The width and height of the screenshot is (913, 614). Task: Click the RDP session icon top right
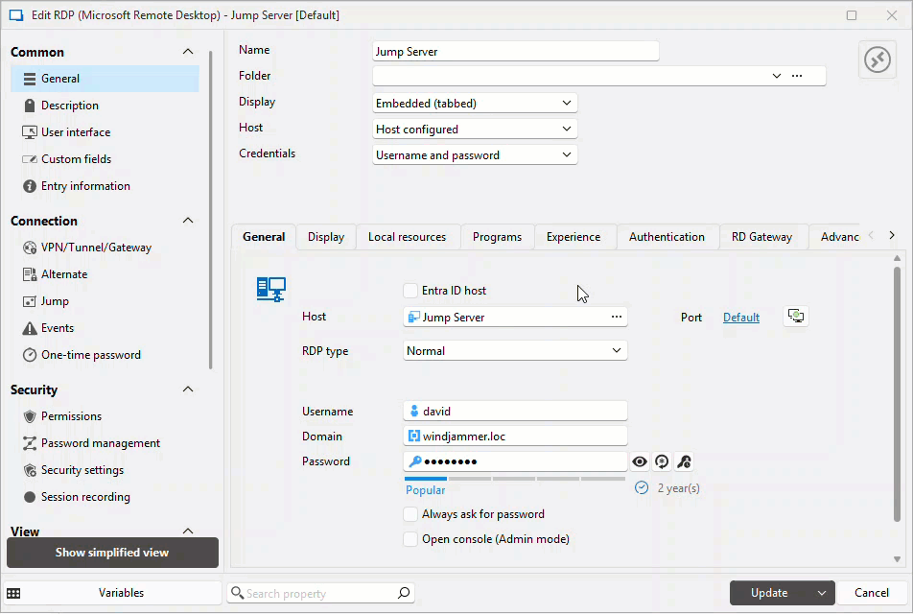click(x=877, y=59)
